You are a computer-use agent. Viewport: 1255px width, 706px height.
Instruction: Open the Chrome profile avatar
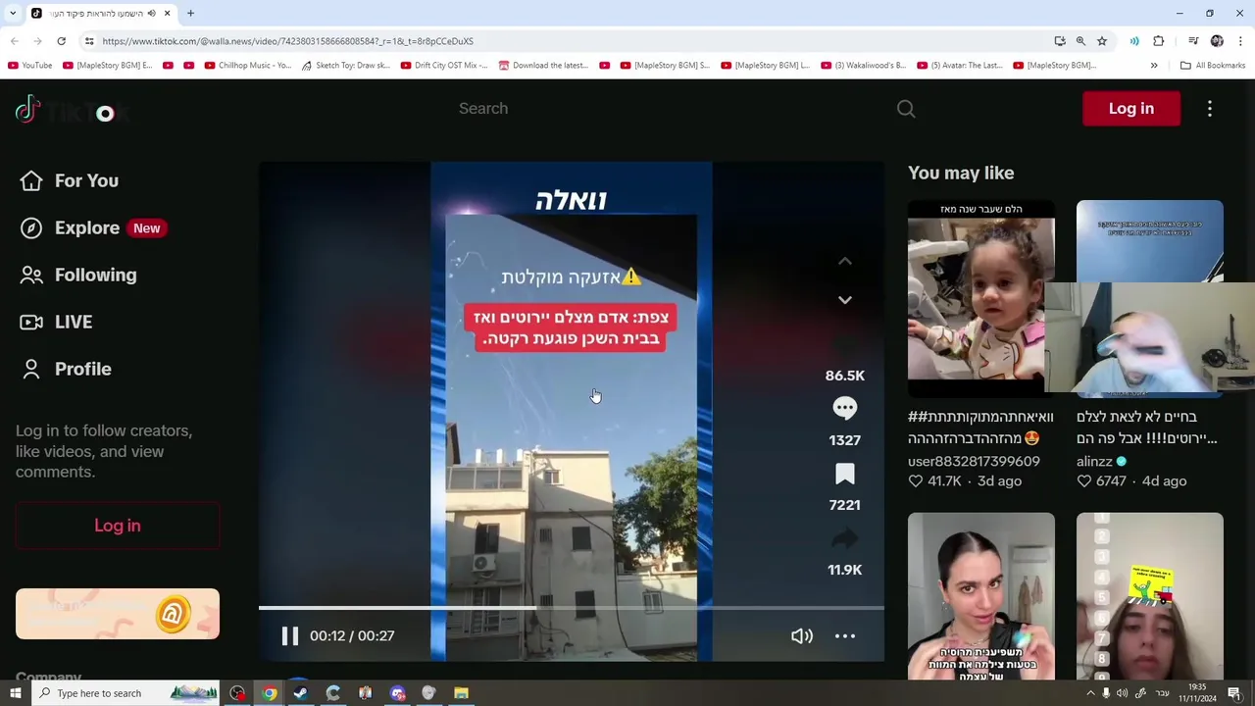[1217, 41]
